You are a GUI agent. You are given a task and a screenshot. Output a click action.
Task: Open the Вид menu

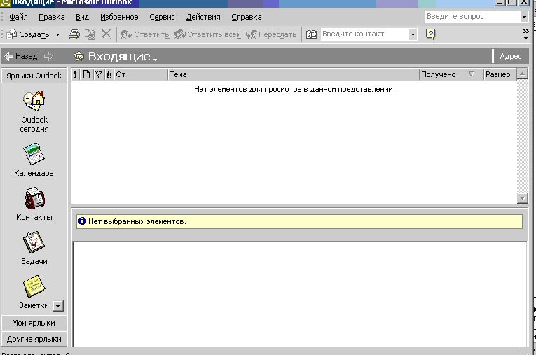tap(83, 17)
